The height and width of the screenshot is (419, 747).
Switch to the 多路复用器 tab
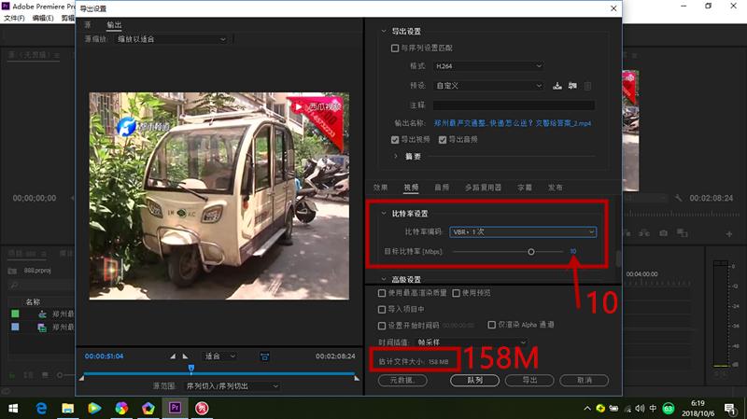[483, 188]
